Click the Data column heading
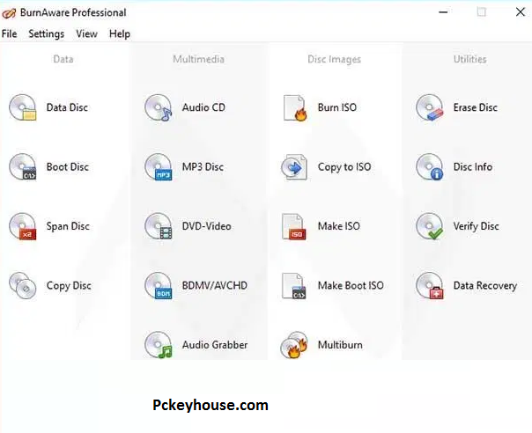This screenshot has height=433, width=532. coord(63,59)
